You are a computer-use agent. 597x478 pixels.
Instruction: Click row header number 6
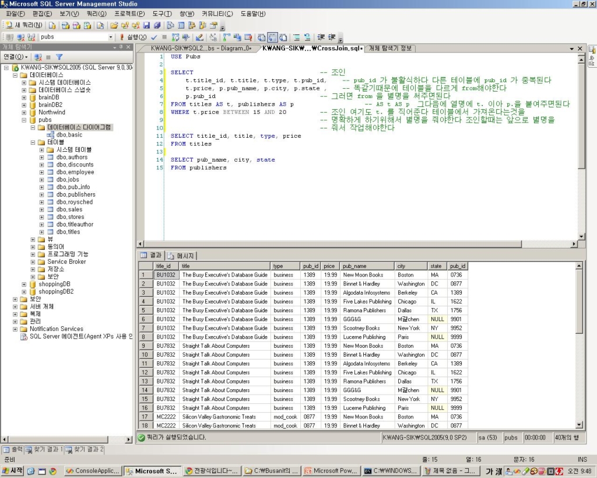coord(145,319)
